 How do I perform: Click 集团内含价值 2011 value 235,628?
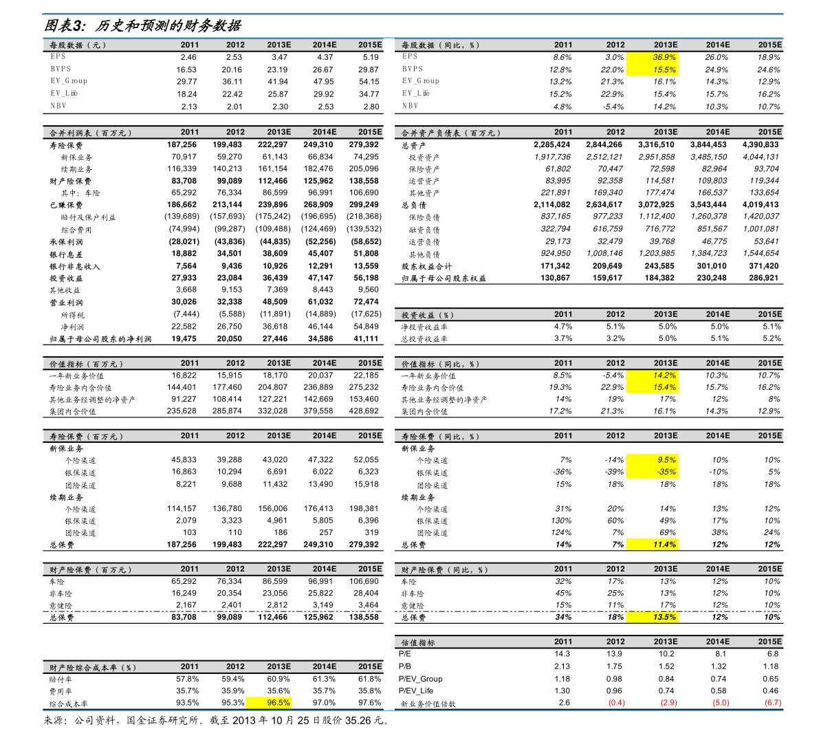pos(182,411)
